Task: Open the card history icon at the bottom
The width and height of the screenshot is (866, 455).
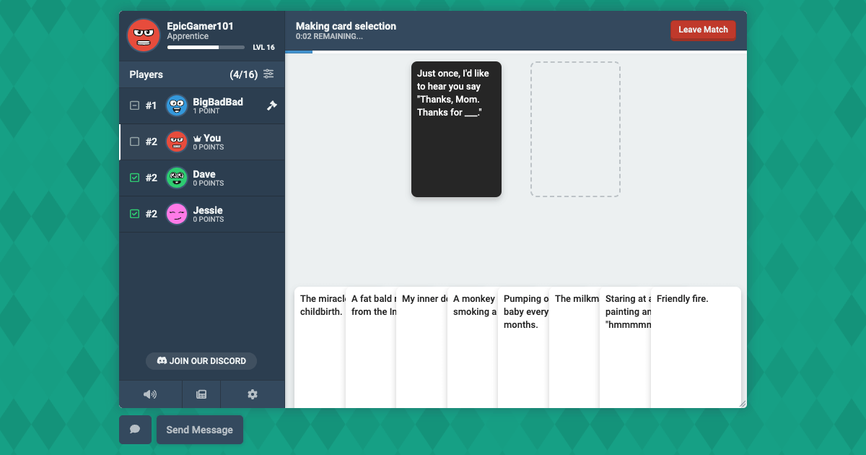Action: pos(201,394)
